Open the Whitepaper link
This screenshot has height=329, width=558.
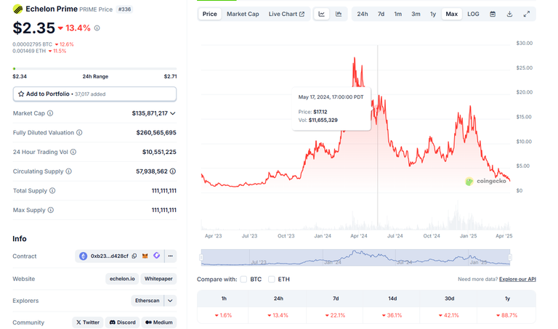(158, 279)
